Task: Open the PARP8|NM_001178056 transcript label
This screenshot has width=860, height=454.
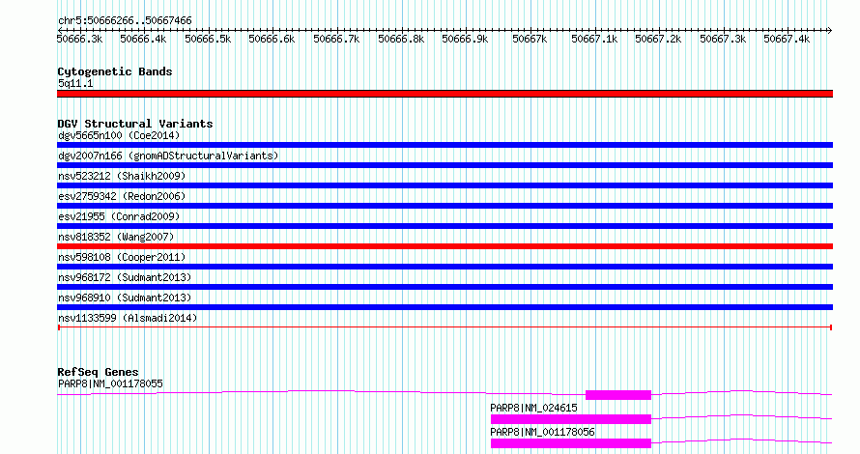Action: click(x=542, y=432)
